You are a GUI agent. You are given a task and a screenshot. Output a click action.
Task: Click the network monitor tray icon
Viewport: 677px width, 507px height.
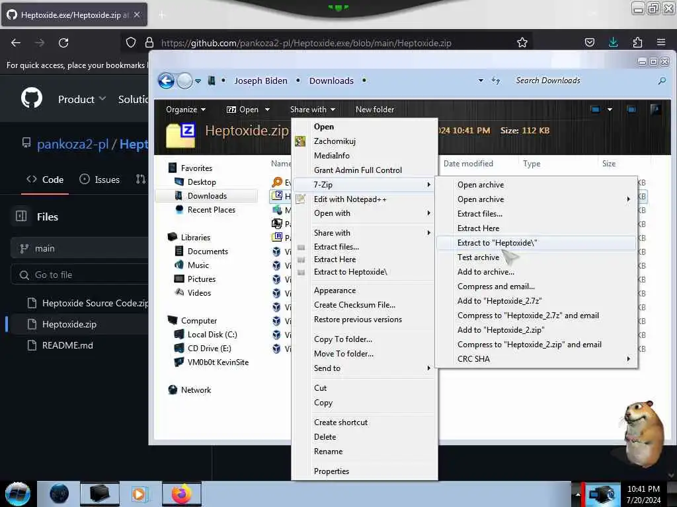(x=602, y=494)
